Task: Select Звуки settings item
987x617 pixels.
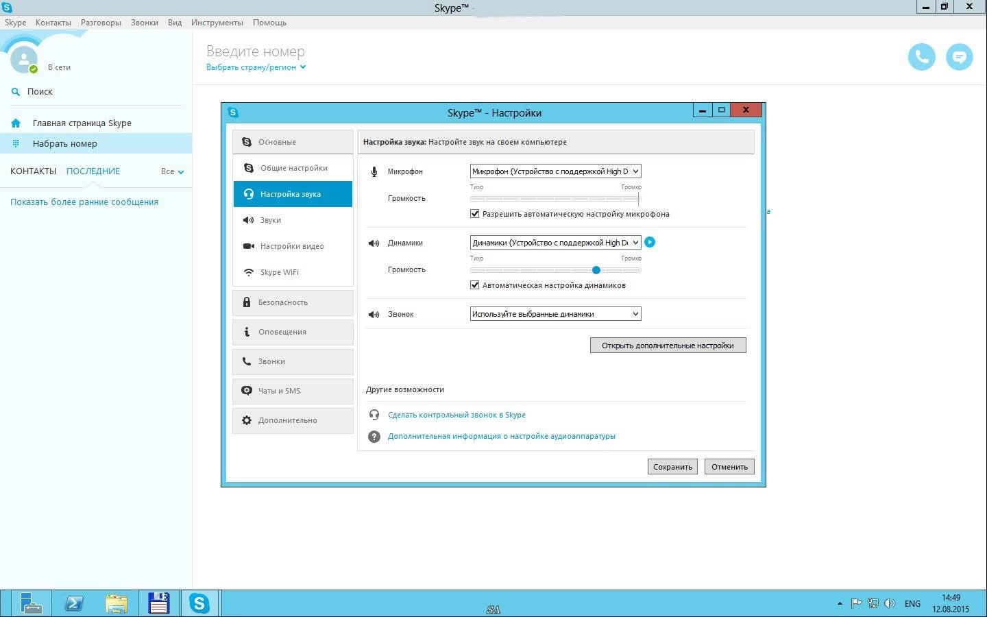Action: tap(293, 220)
